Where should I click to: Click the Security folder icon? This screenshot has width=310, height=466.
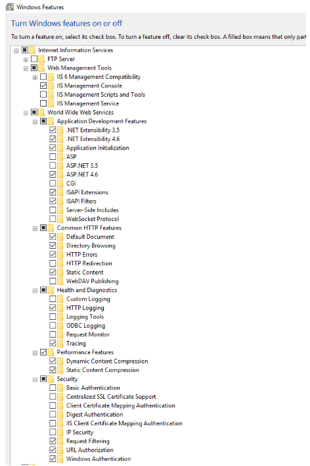51,379
